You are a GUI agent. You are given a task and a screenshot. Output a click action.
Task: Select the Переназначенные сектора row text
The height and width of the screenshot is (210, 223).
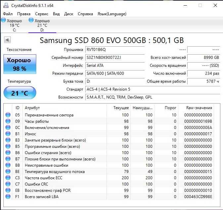tap(49, 115)
